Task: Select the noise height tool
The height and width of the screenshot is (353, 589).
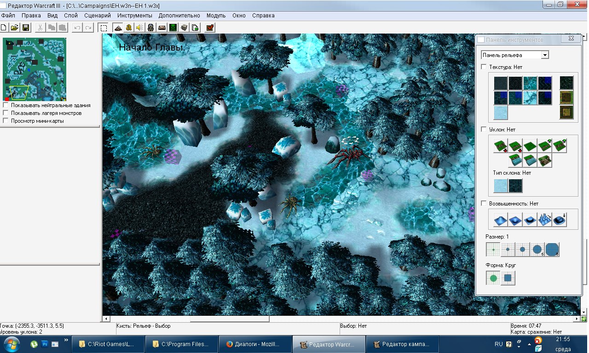Action: point(544,220)
